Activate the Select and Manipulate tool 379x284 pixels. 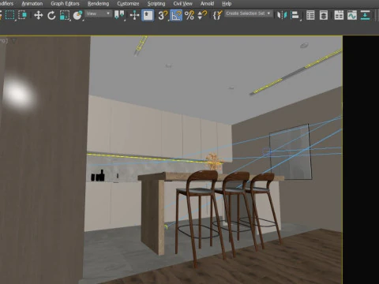pyautogui.click(x=134, y=15)
